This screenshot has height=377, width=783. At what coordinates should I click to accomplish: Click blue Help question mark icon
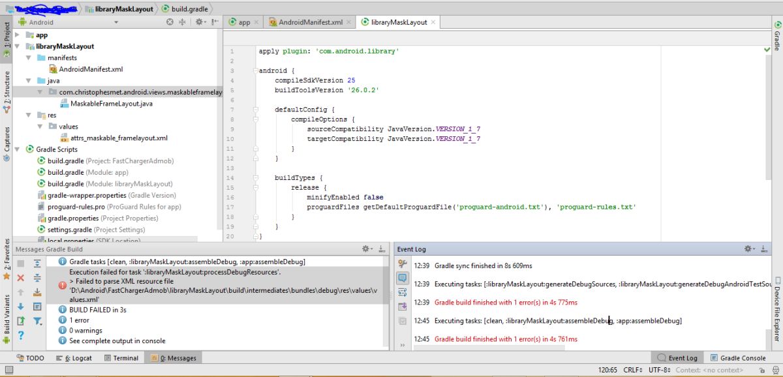click(x=20, y=335)
